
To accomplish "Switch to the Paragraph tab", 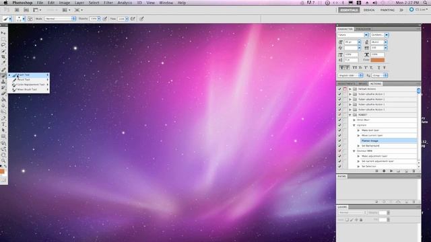I will pyautogui.click(x=363, y=29).
